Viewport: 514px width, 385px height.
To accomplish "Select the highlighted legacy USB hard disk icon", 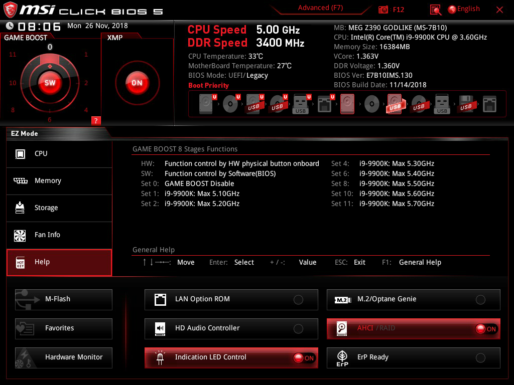I will click(396, 104).
